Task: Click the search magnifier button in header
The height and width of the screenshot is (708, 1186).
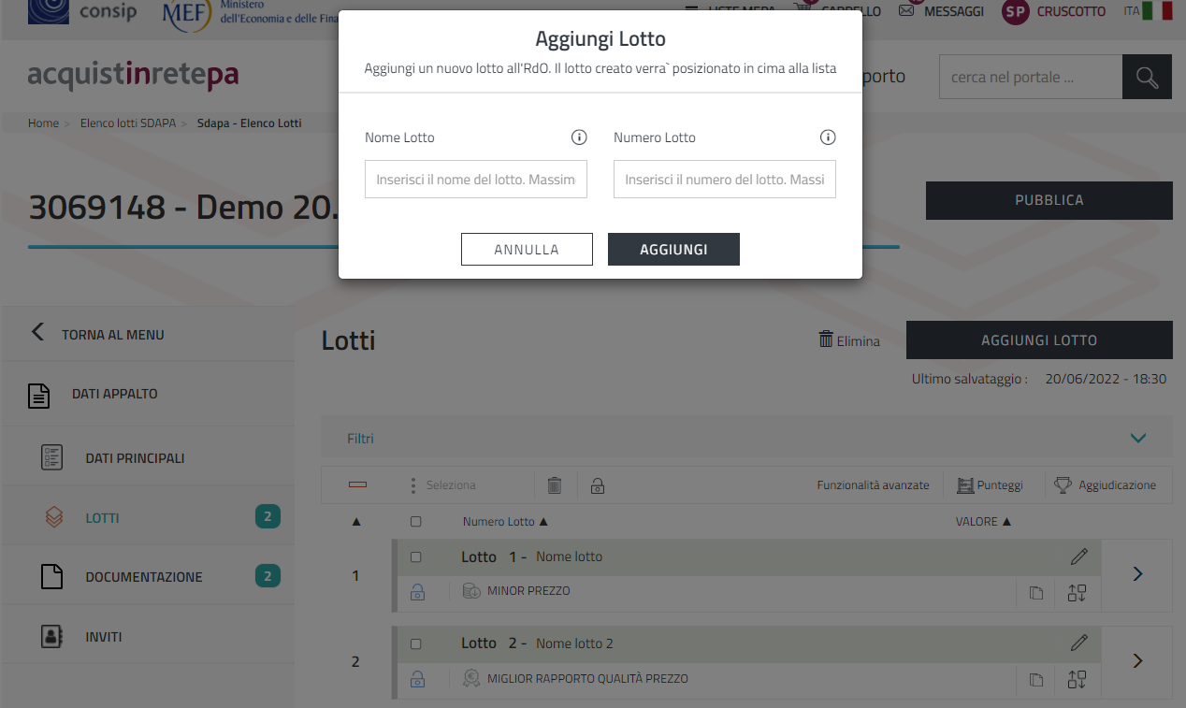Action: (x=1147, y=77)
